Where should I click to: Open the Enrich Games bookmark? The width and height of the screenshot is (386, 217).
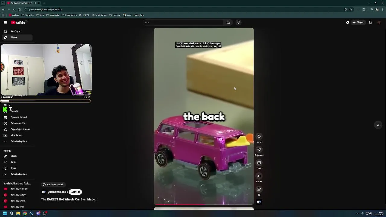[100, 15]
